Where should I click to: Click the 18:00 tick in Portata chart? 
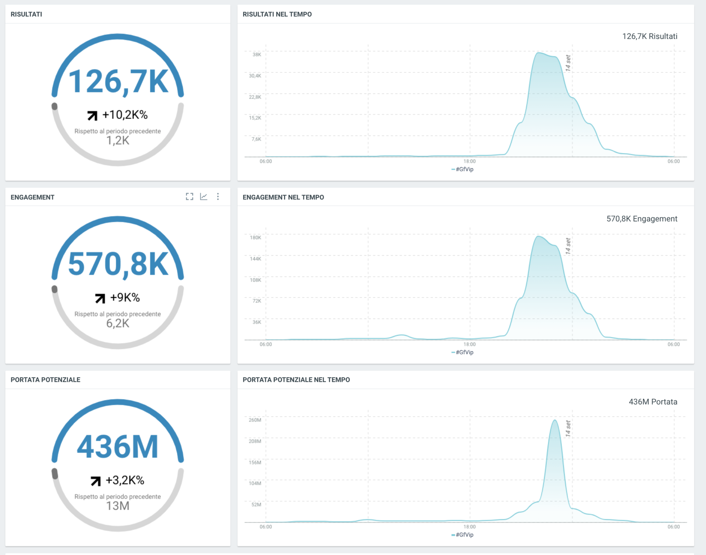click(470, 527)
